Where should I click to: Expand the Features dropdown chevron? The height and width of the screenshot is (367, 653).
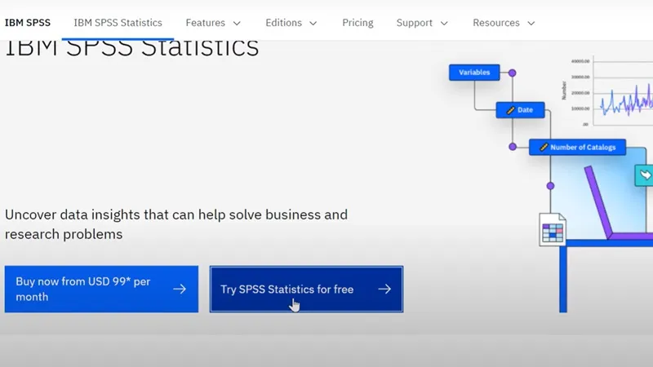pos(237,23)
